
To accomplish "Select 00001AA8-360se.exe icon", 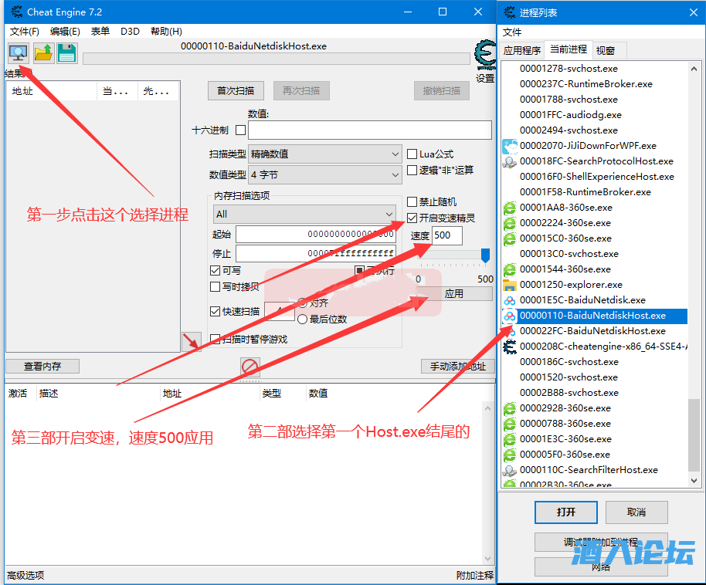I will pos(510,208).
